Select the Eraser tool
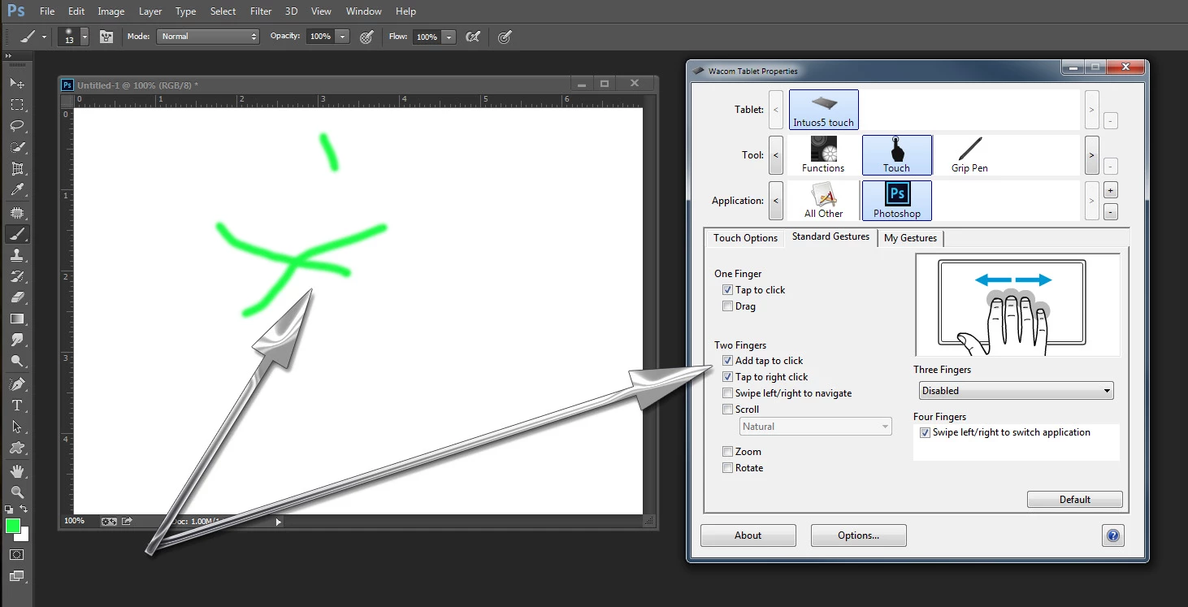Image resolution: width=1188 pixels, height=607 pixels. coord(17,297)
